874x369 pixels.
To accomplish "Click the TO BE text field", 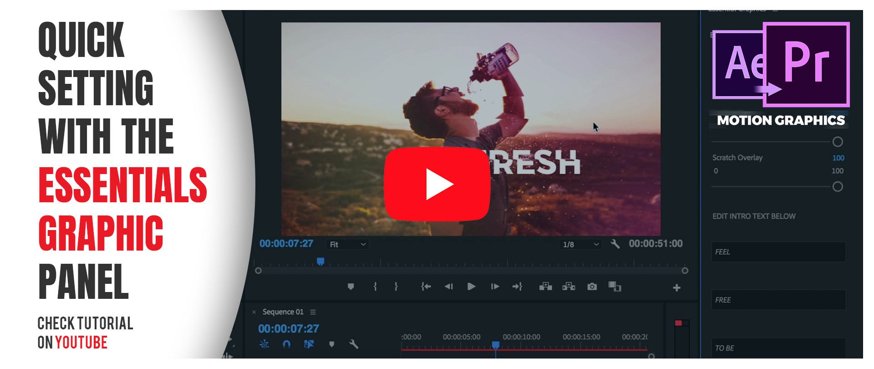I will (x=778, y=348).
